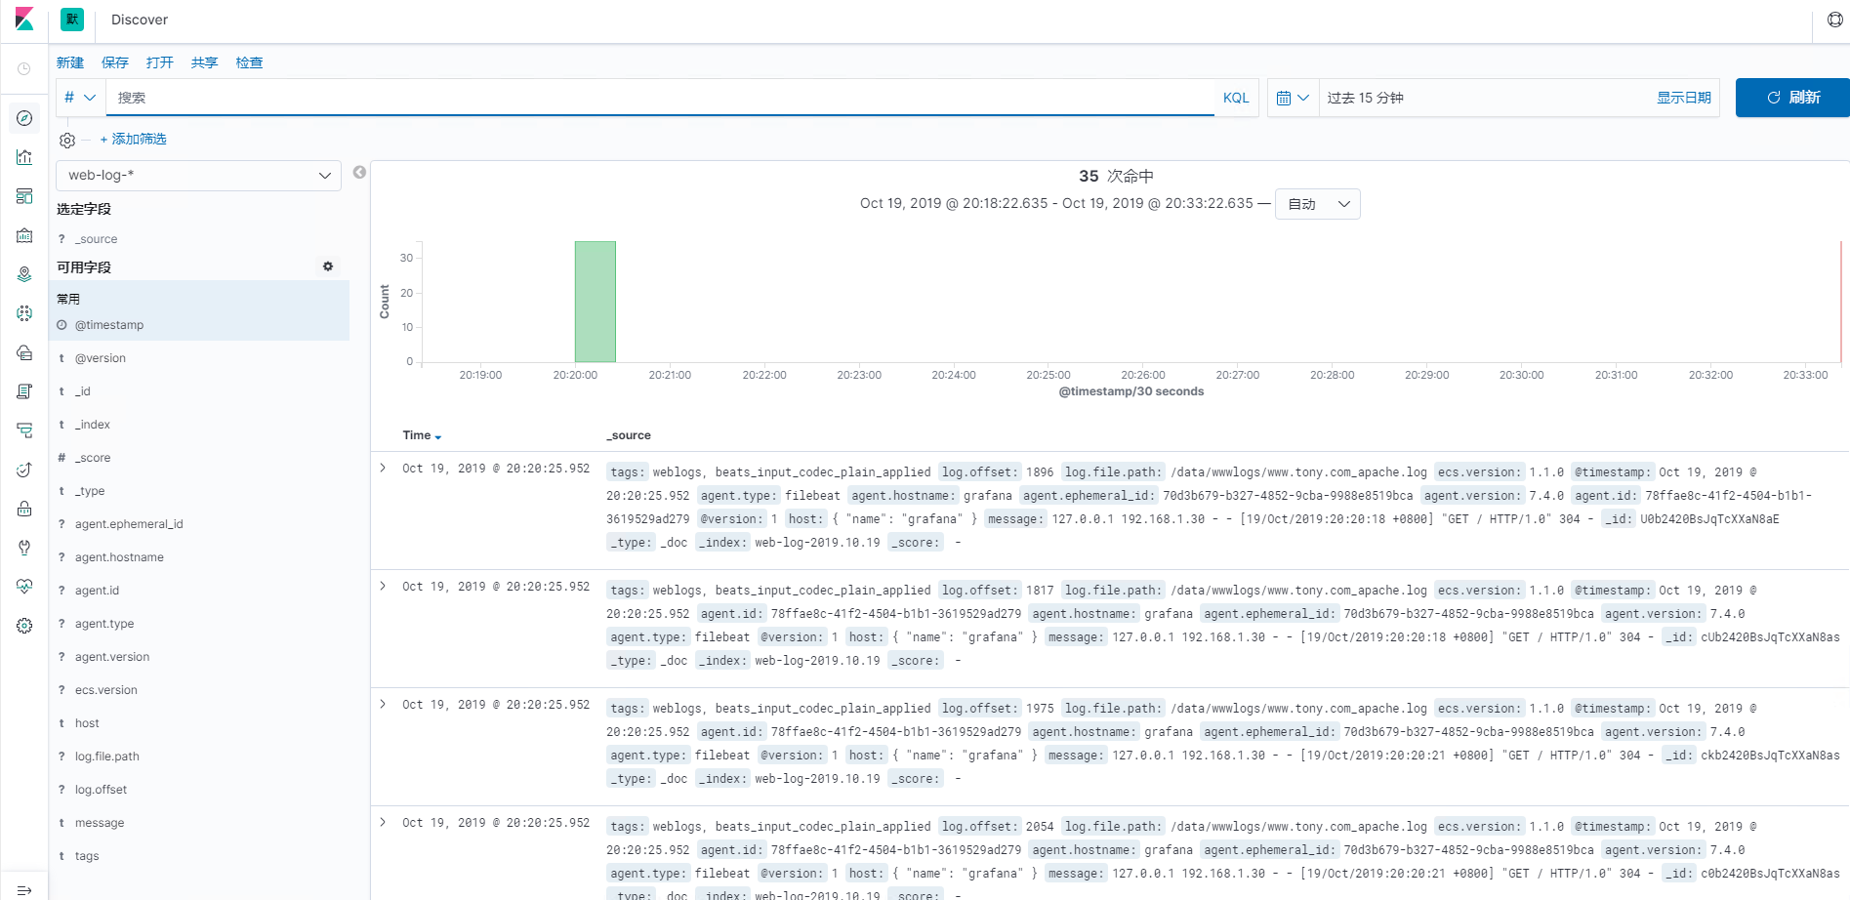Open field filter settings gear beside 可用字段
1850x900 pixels.
pos(328,266)
